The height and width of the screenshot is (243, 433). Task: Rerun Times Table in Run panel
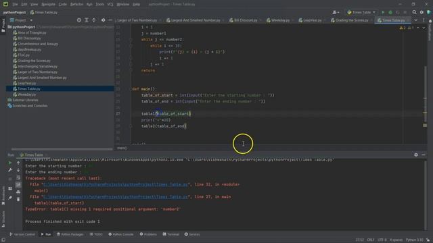coord(10,163)
